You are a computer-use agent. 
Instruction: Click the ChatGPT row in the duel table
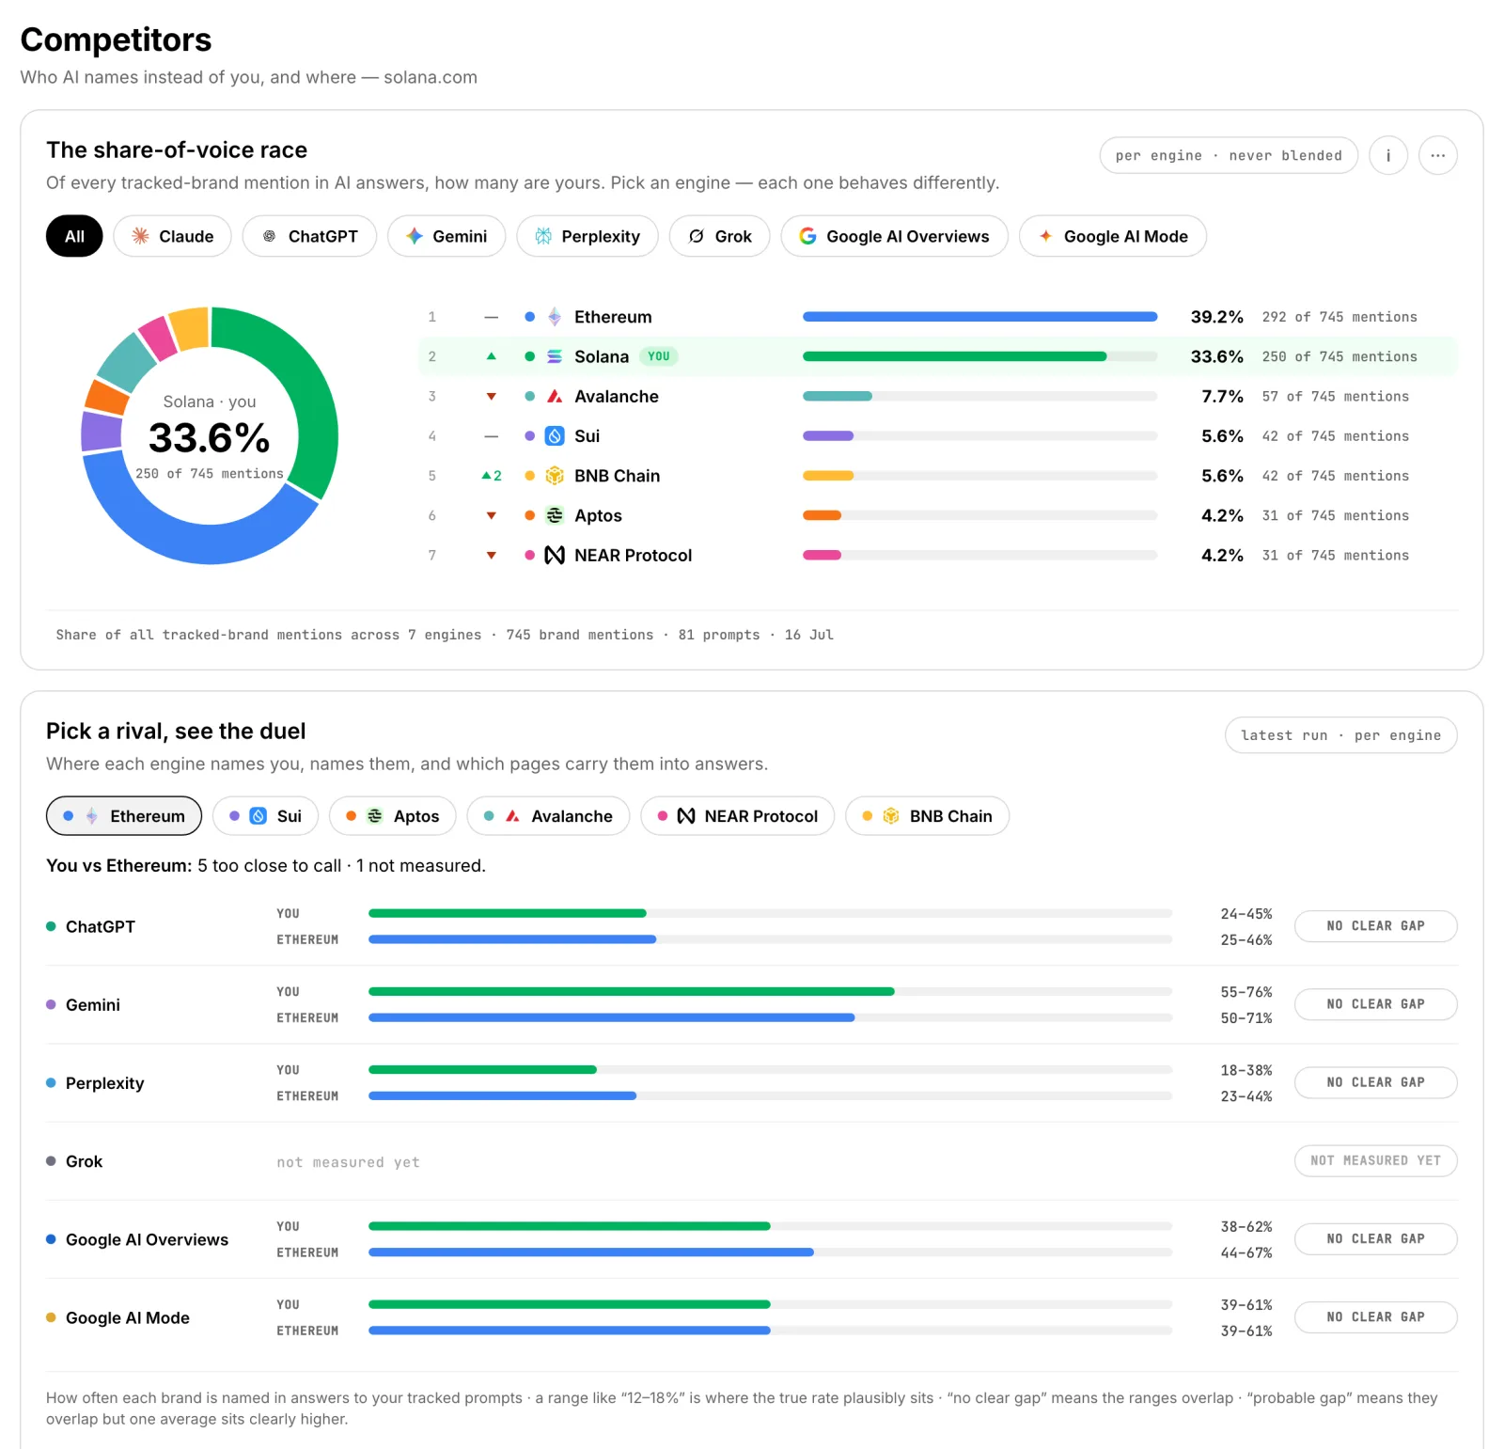click(752, 926)
